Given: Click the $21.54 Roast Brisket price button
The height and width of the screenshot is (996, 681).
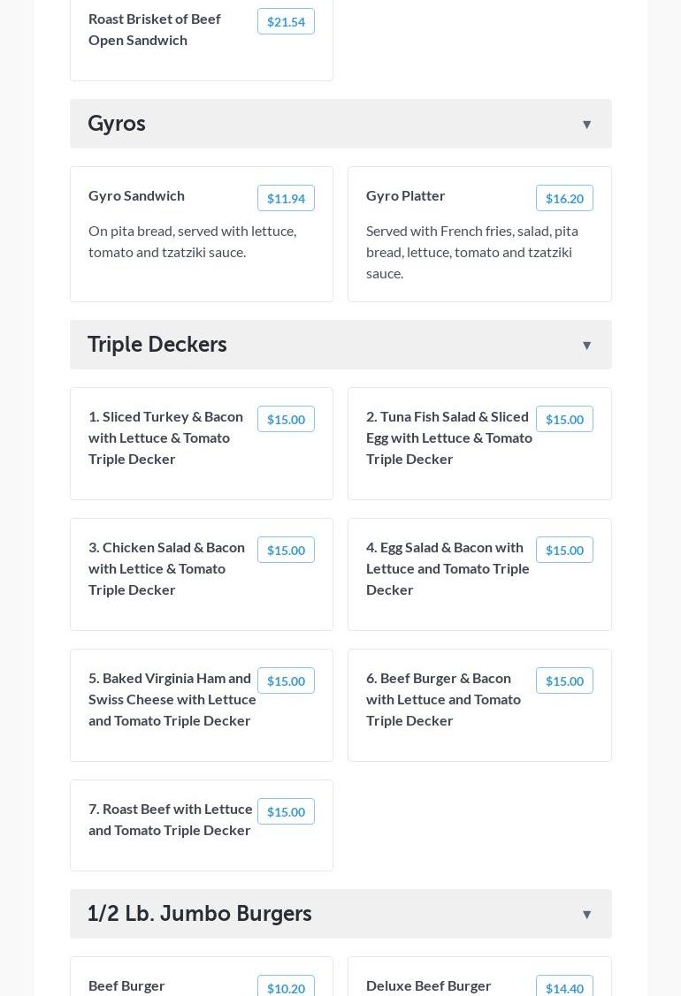Looking at the screenshot, I should pos(286,21).
